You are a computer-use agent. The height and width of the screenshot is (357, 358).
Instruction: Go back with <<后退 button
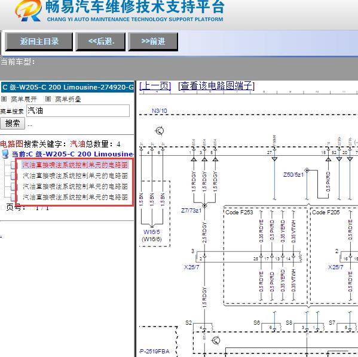[x=100, y=42]
